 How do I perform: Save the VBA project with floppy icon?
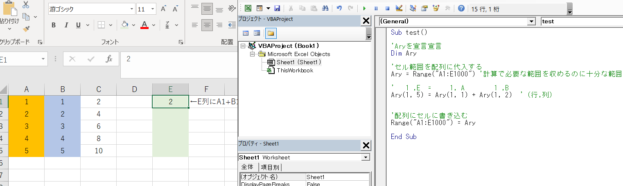click(277, 8)
